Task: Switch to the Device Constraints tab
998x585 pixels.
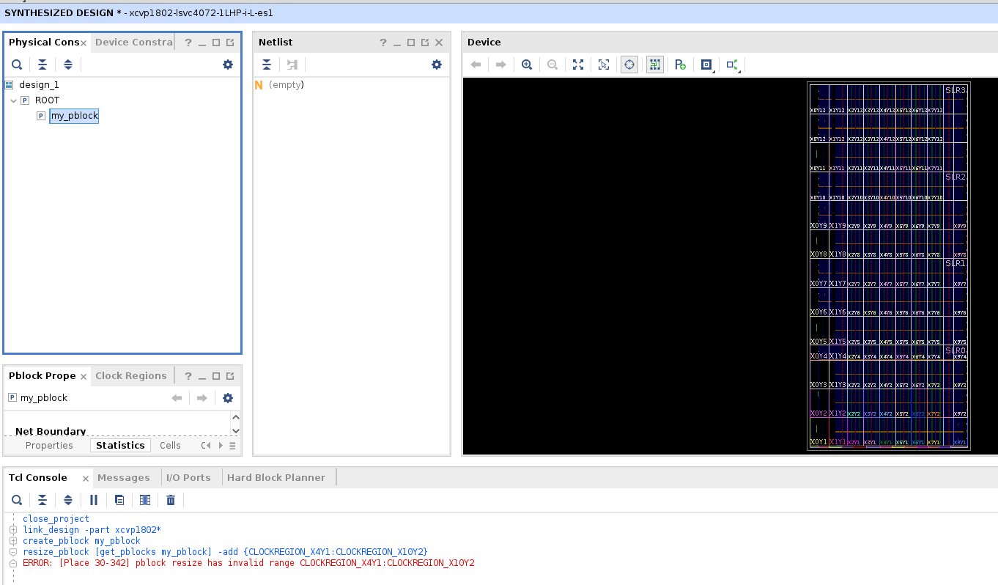Action: point(133,43)
